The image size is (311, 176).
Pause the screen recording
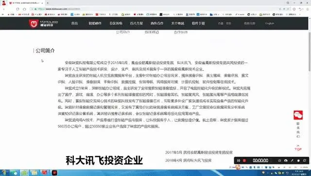coord(239,160)
